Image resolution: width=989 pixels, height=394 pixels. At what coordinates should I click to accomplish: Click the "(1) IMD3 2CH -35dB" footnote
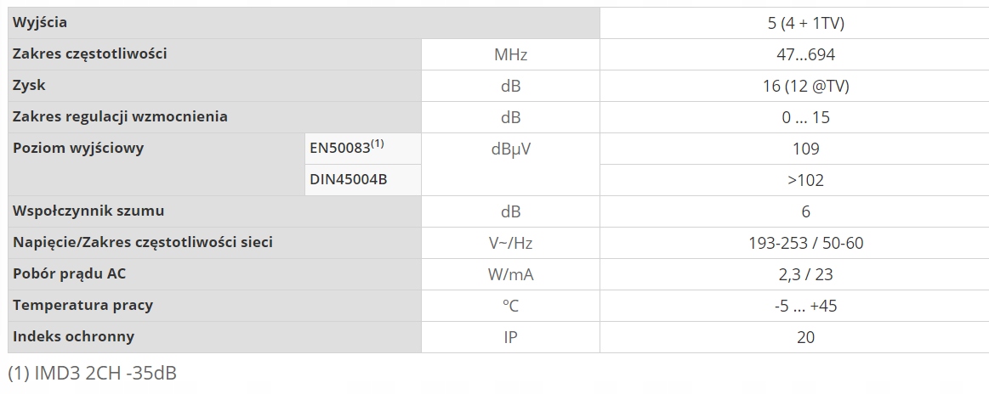tap(92, 373)
